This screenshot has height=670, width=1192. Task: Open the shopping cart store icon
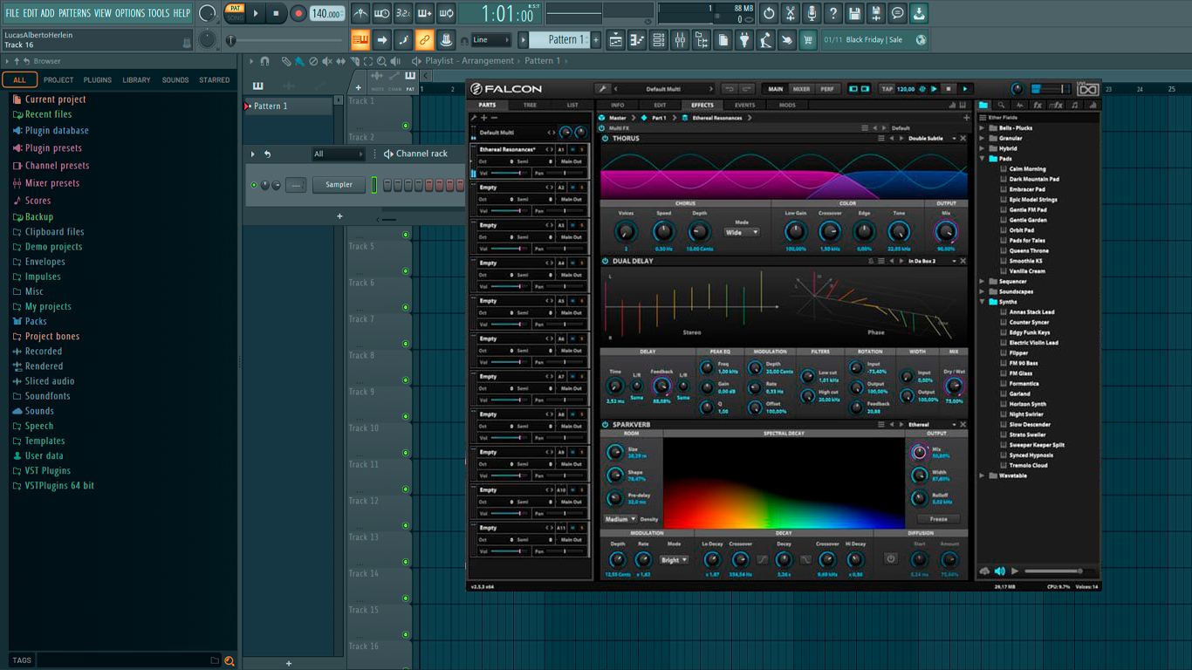[x=808, y=39]
